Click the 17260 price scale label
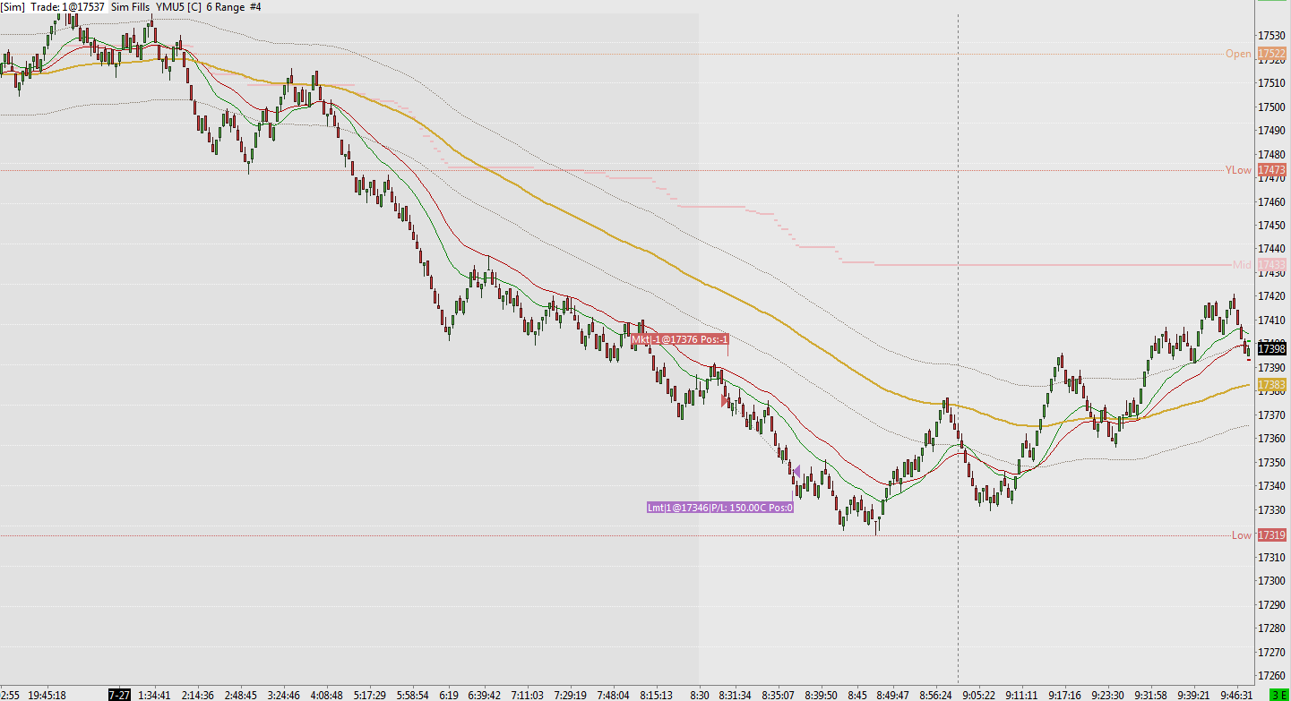 pyautogui.click(x=1272, y=676)
